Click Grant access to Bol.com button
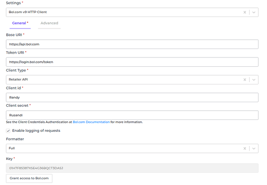Screen dimensions: 267x185 [29, 178]
